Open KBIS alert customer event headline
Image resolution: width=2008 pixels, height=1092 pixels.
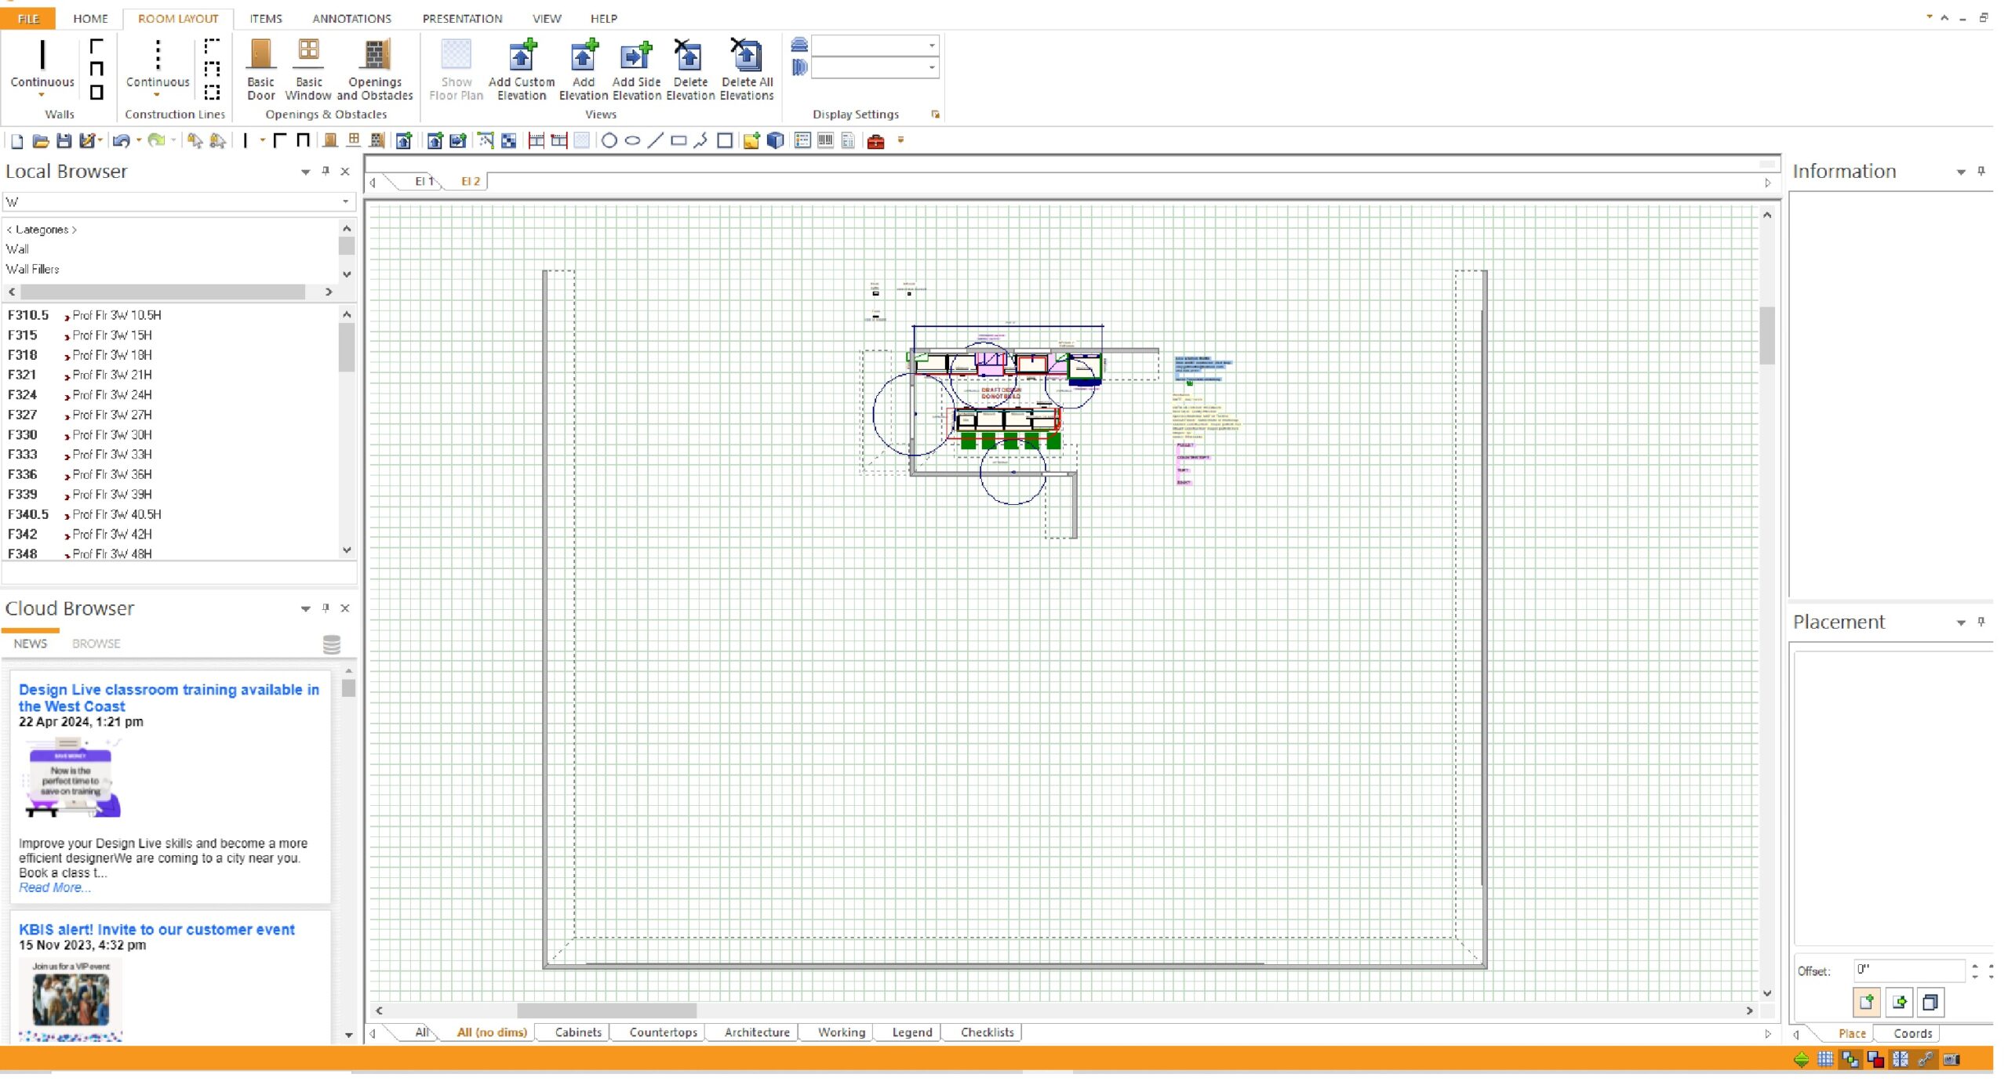[157, 929]
